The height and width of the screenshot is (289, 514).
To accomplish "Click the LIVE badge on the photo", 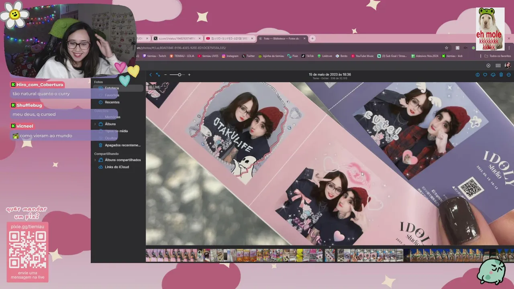I will 154,87.
